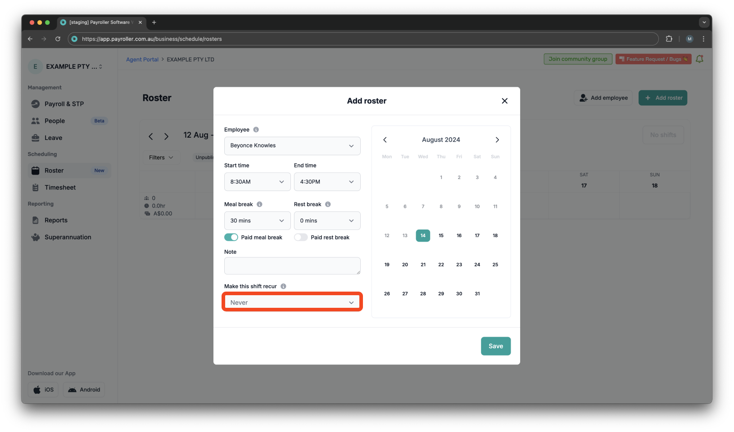The image size is (734, 432).
Task: Click the Leave briefcase icon
Action: pos(35,138)
